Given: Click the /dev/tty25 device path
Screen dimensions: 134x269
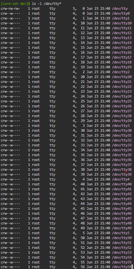Looking at the screenshot, I should point(122,101).
